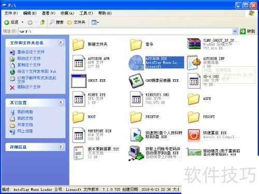The width and height of the screenshot is (259, 194).
Task: Click the 版本更新提要.TXT file name
Action: tap(103, 149)
